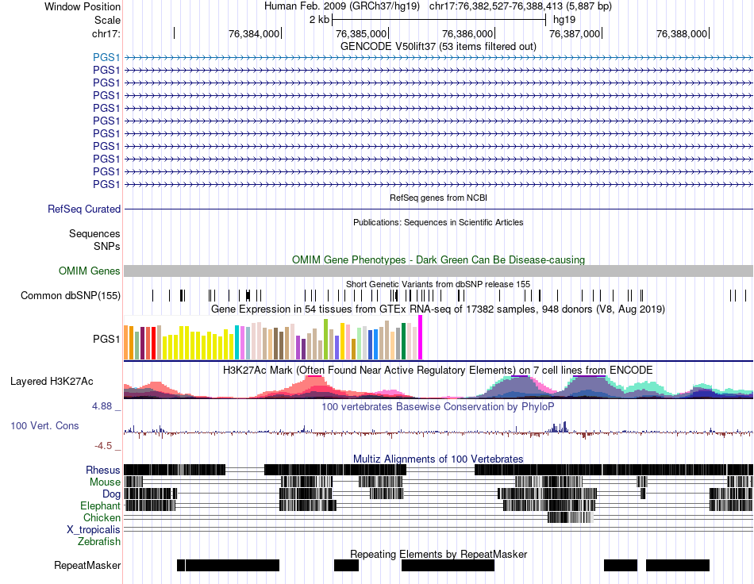Image resolution: width=754 pixels, height=584 pixels.
Task: Click the X_tropicalis alignment label
Action: [x=94, y=530]
